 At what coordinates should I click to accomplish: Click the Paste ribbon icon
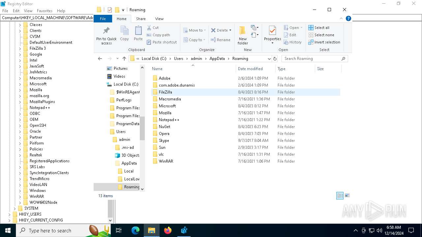point(138,31)
